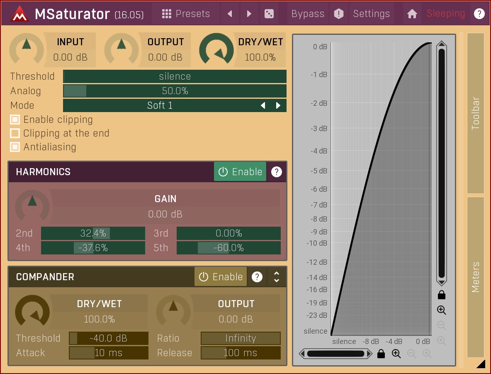Zoom in the graph vertically
Image resolution: width=491 pixels, height=374 pixels.
coord(442,310)
